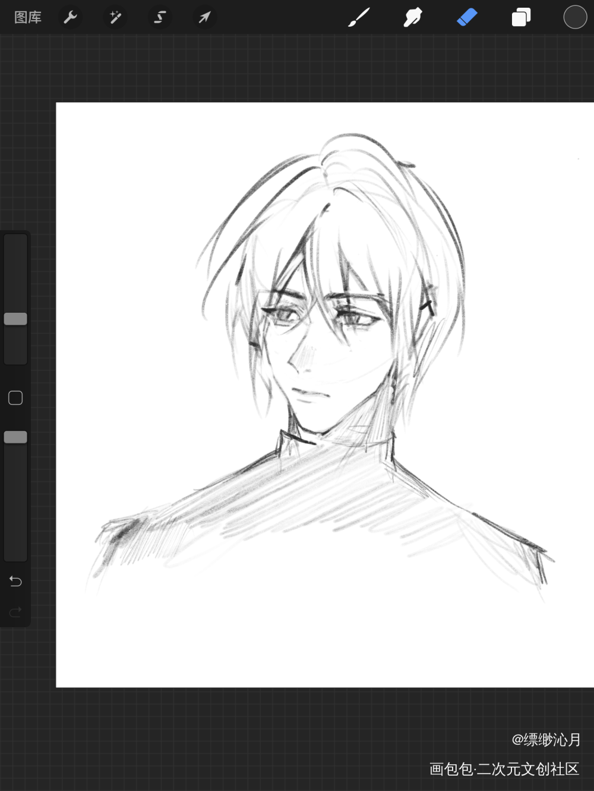Activate the Transform arrow tool

point(204,17)
